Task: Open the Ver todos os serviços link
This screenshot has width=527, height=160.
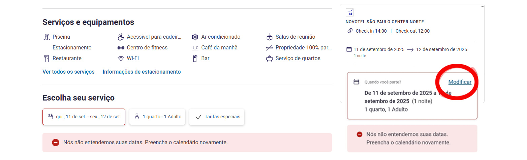Action: [x=68, y=72]
